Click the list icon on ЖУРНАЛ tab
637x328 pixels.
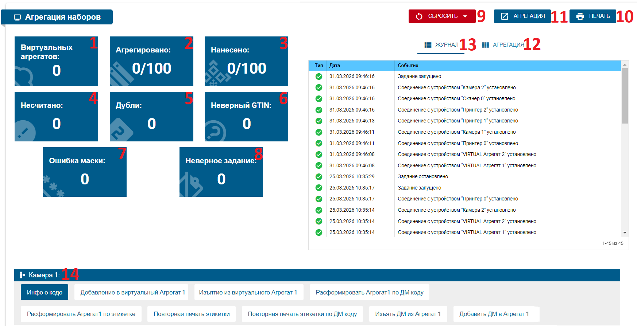[428, 44]
